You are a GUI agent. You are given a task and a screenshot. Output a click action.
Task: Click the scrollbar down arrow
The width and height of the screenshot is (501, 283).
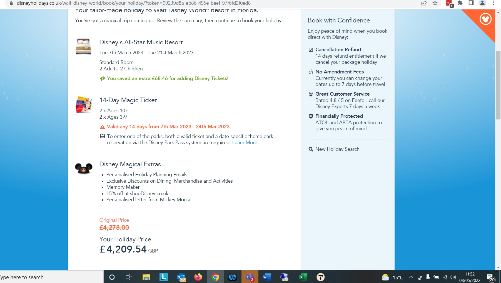pos(498,267)
